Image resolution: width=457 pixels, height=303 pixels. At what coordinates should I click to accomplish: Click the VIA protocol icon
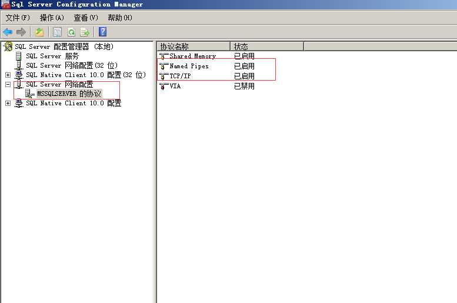pos(164,86)
